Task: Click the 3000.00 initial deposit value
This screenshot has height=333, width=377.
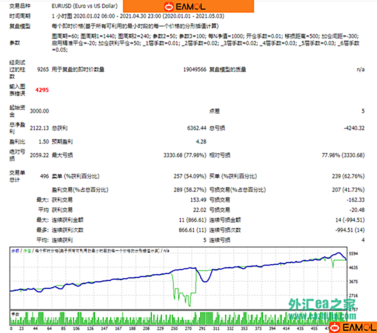Action: tap(39, 111)
